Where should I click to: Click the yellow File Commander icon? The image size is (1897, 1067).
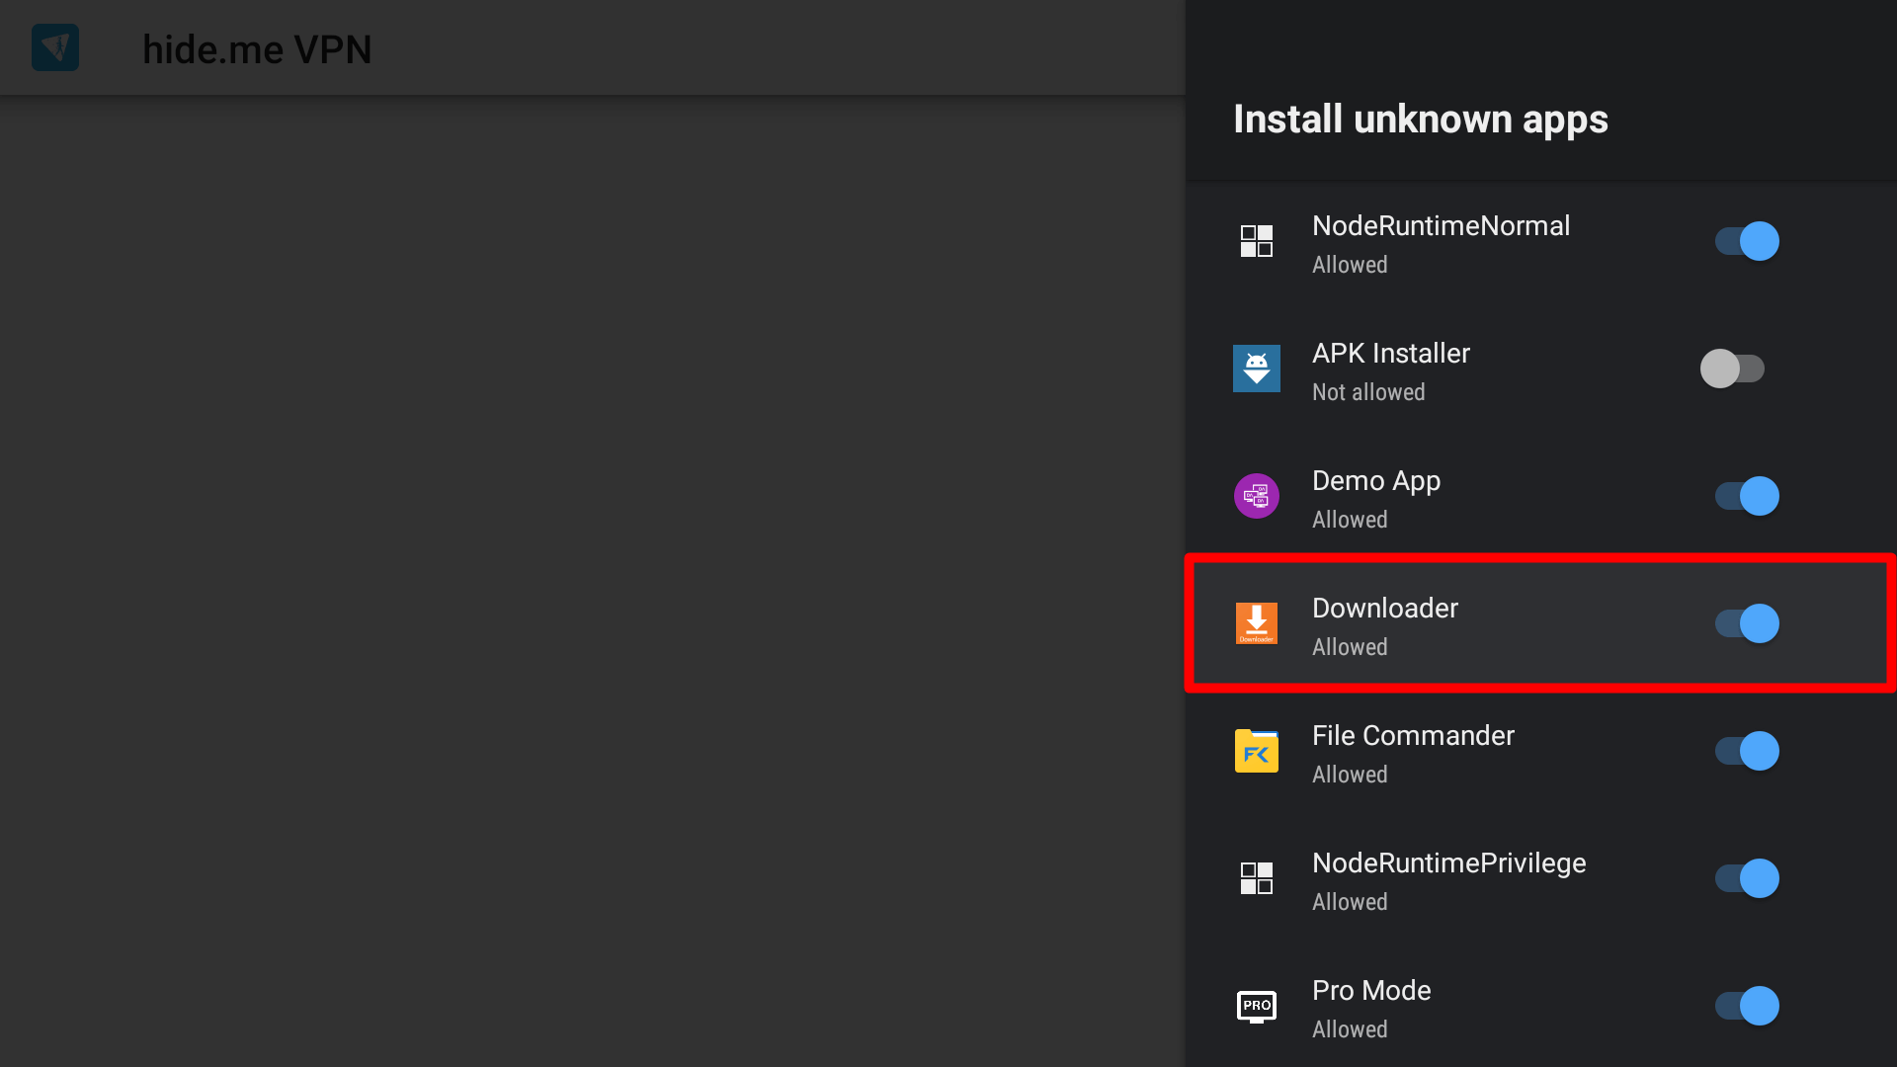pos(1256,751)
